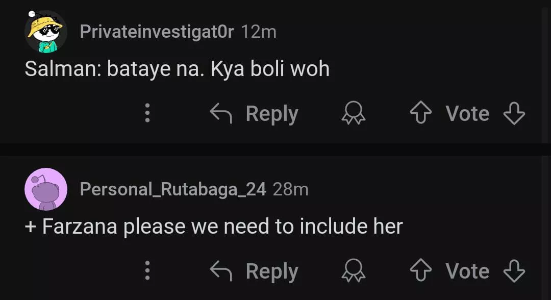551x300 pixels.
Task: Give award to Privateinvestigat0r's comment
Action: point(354,114)
